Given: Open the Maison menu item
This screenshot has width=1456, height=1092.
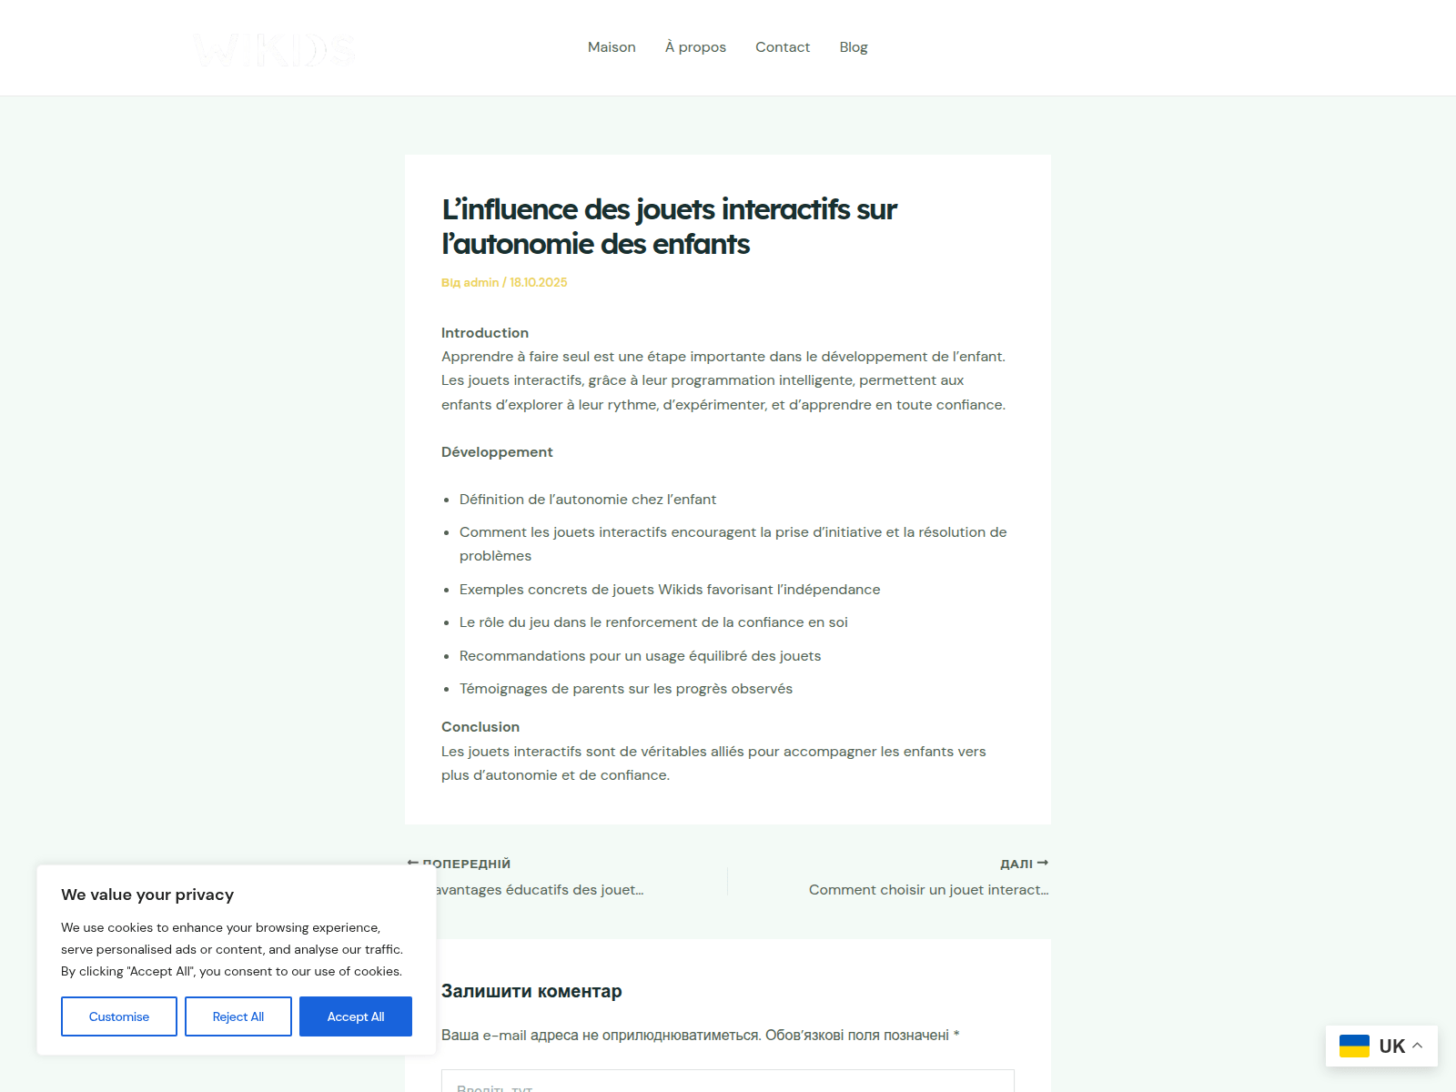Looking at the screenshot, I should tap(612, 47).
